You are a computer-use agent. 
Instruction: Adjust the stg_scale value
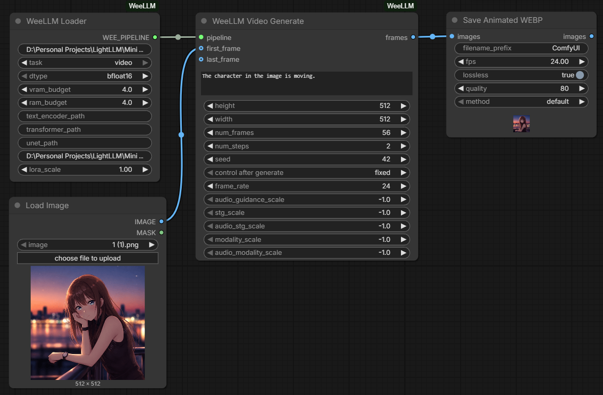306,212
